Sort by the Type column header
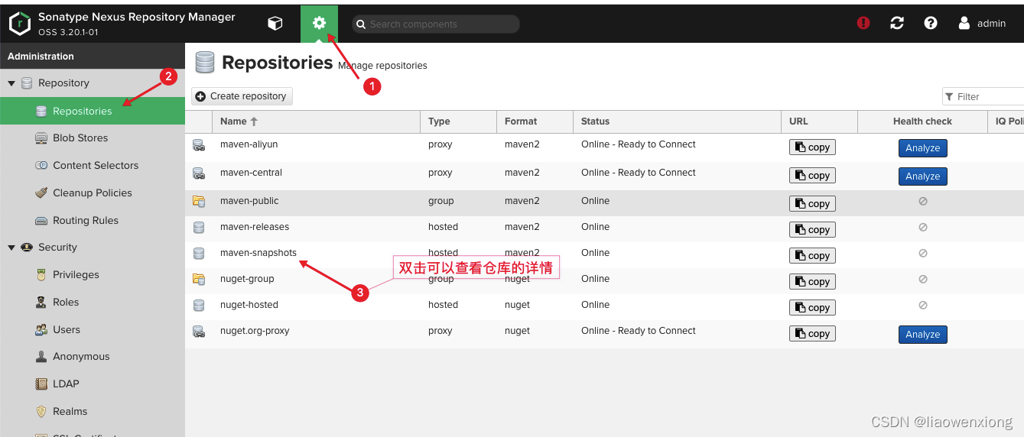Image resolution: width=1024 pixels, height=437 pixels. click(x=458, y=121)
